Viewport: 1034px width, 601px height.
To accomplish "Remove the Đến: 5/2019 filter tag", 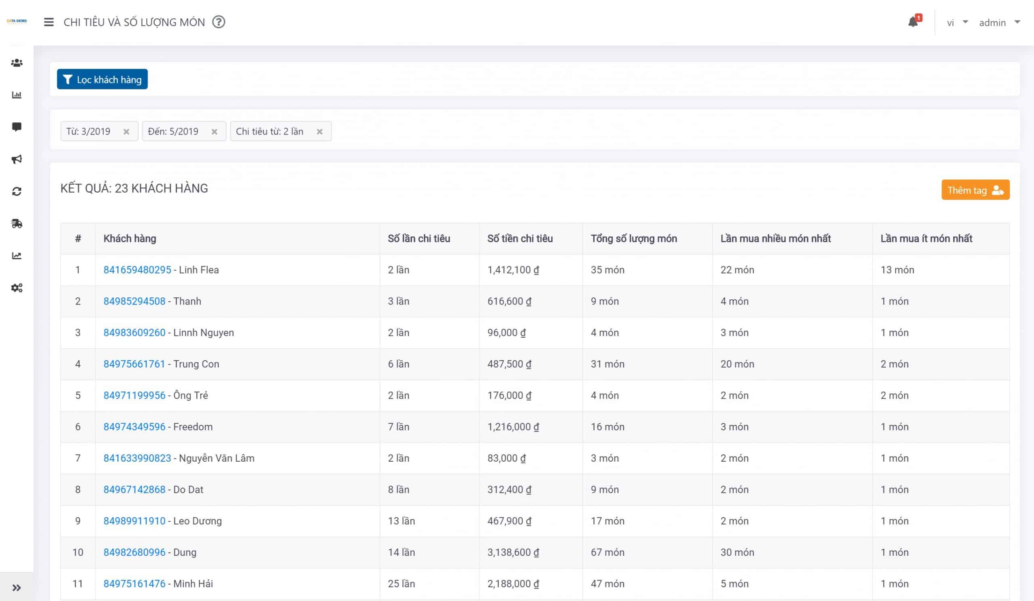I will click(x=214, y=132).
